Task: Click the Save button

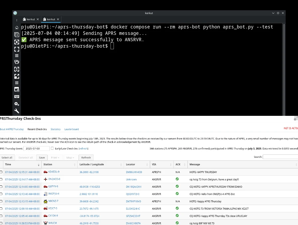Action: (x=42, y=157)
